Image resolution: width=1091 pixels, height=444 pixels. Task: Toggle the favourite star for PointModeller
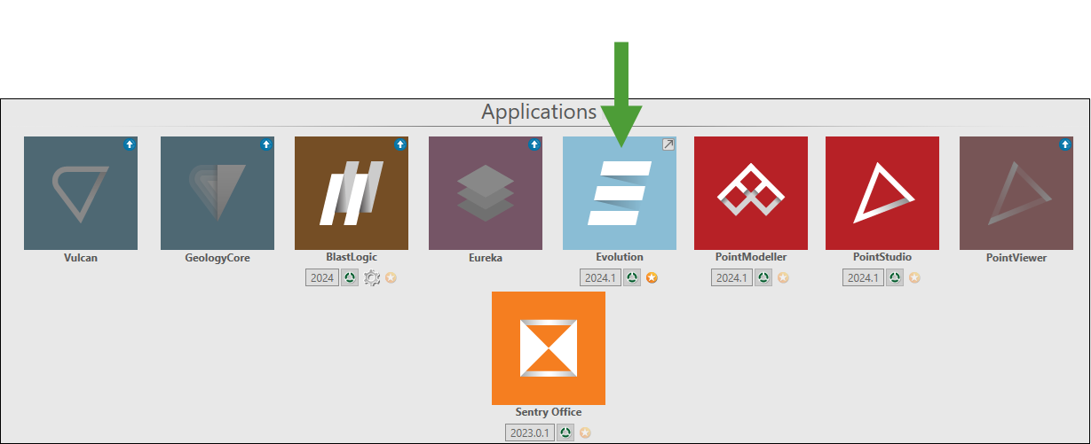783,278
